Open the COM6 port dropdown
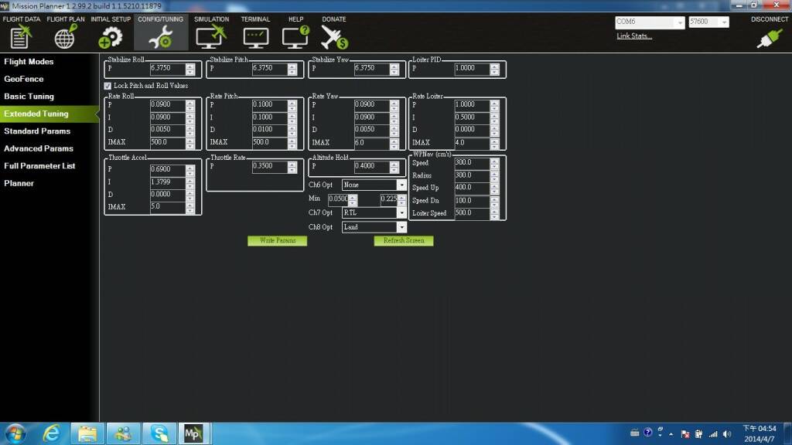The height and width of the screenshot is (445, 792). (680, 22)
